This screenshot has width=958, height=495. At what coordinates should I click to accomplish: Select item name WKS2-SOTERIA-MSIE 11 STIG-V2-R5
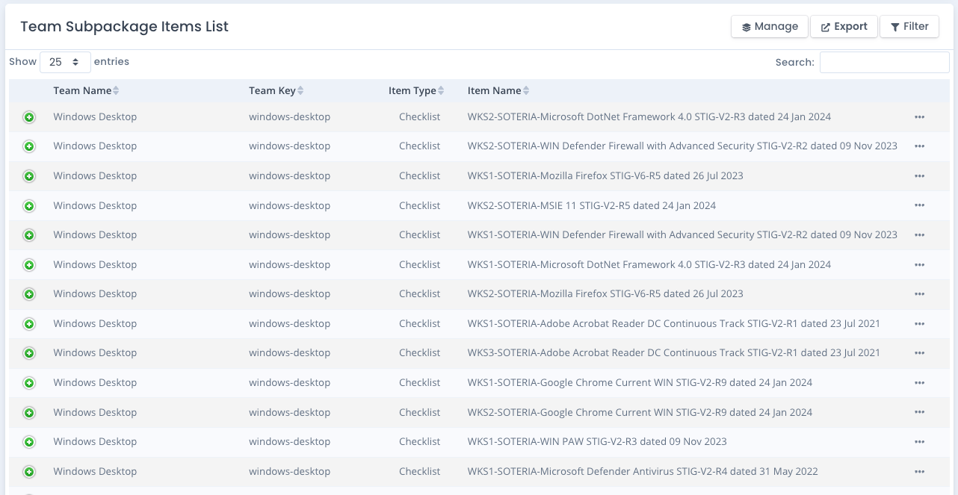tap(592, 205)
